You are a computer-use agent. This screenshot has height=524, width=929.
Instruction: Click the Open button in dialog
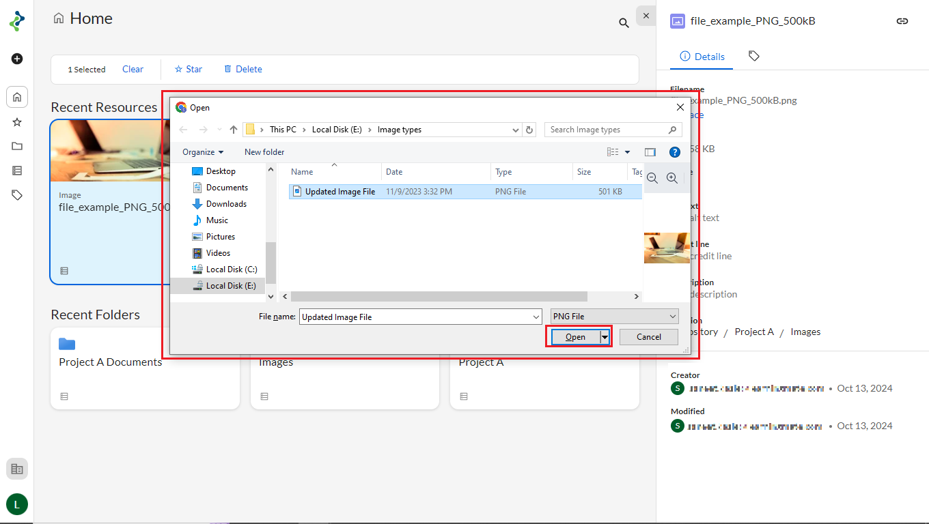tap(574, 337)
